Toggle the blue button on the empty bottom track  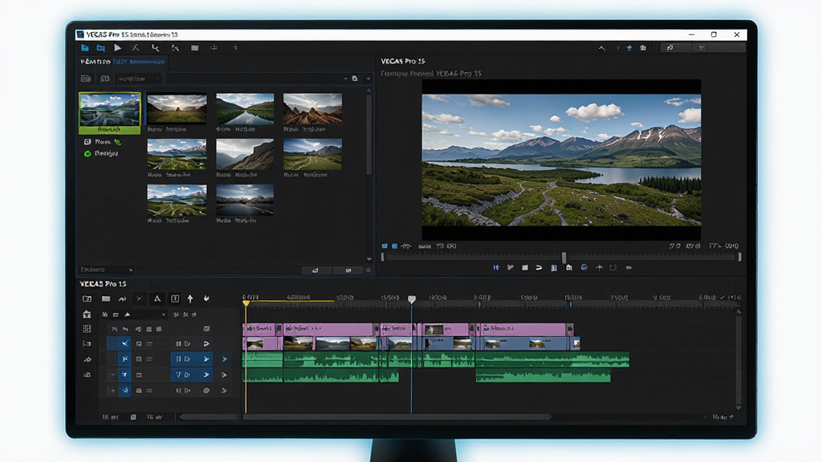[x=124, y=391]
